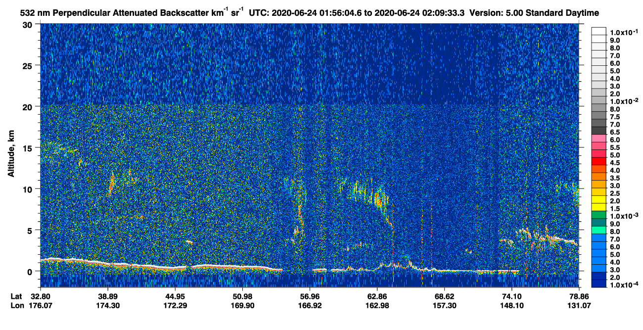Viewport: 643px width, 330px height.
Task: Select longitude value 162.98
Action: (377, 306)
